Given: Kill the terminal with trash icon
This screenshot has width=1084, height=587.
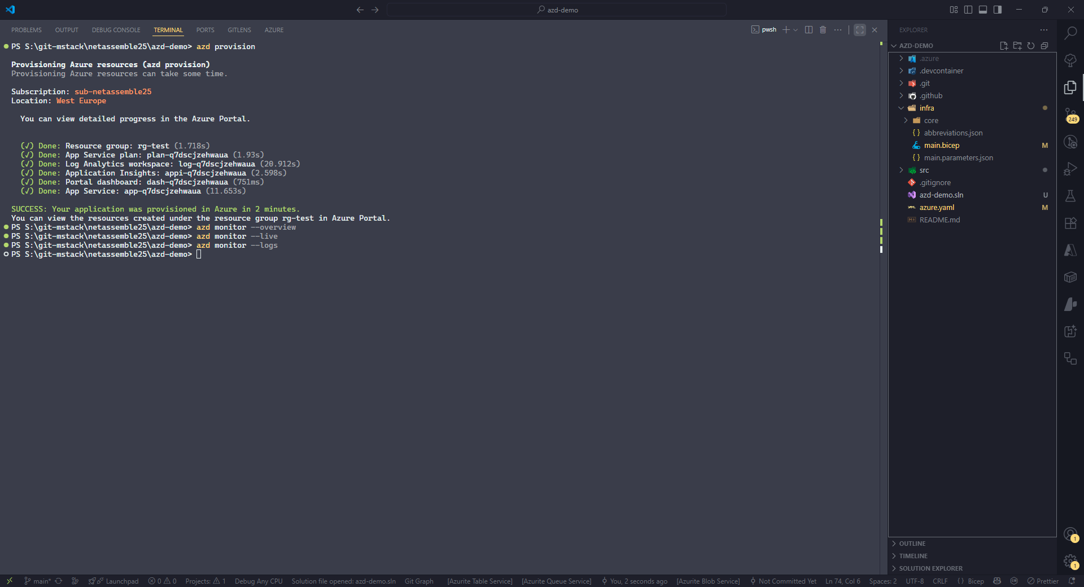Looking at the screenshot, I should tap(823, 30).
